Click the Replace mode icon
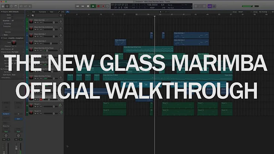The height and width of the screenshot is (154, 274). pyautogui.click(x=196, y=6)
